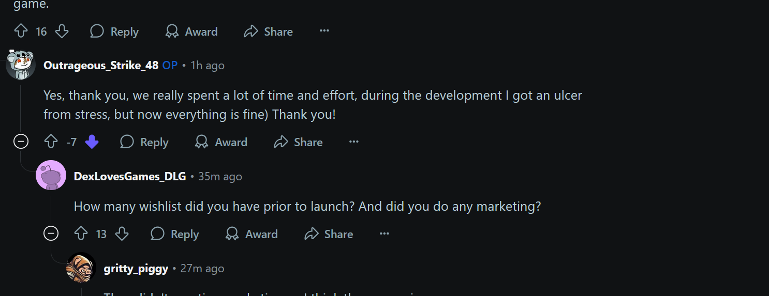Give an Award to the top comment
Screen dimensions: 769x296
click(x=191, y=32)
